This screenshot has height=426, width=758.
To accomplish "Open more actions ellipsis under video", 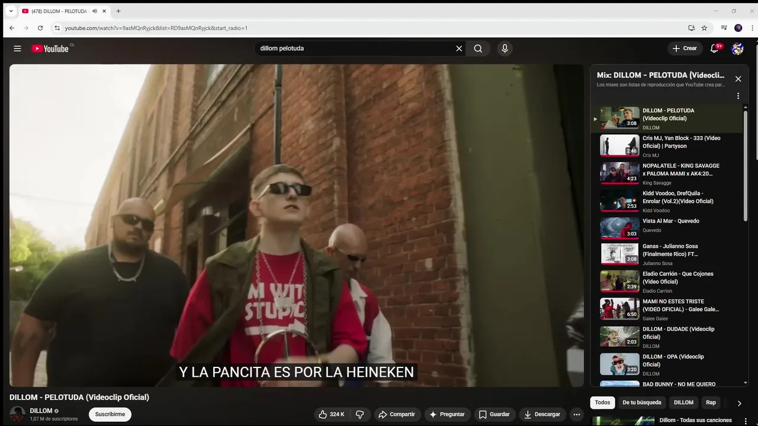I will click(576, 414).
